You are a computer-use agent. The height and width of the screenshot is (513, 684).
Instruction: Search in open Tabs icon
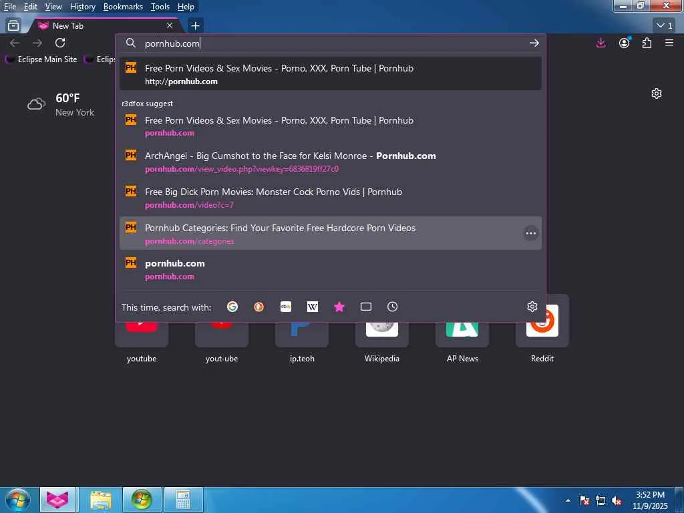[366, 307]
